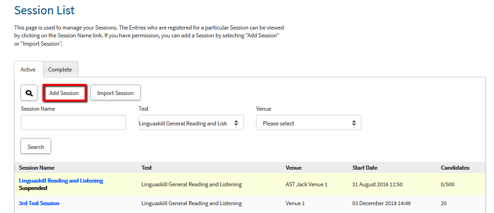This screenshot has height=213, width=494.
Task: Click the Add Session button
Action: pos(64,93)
